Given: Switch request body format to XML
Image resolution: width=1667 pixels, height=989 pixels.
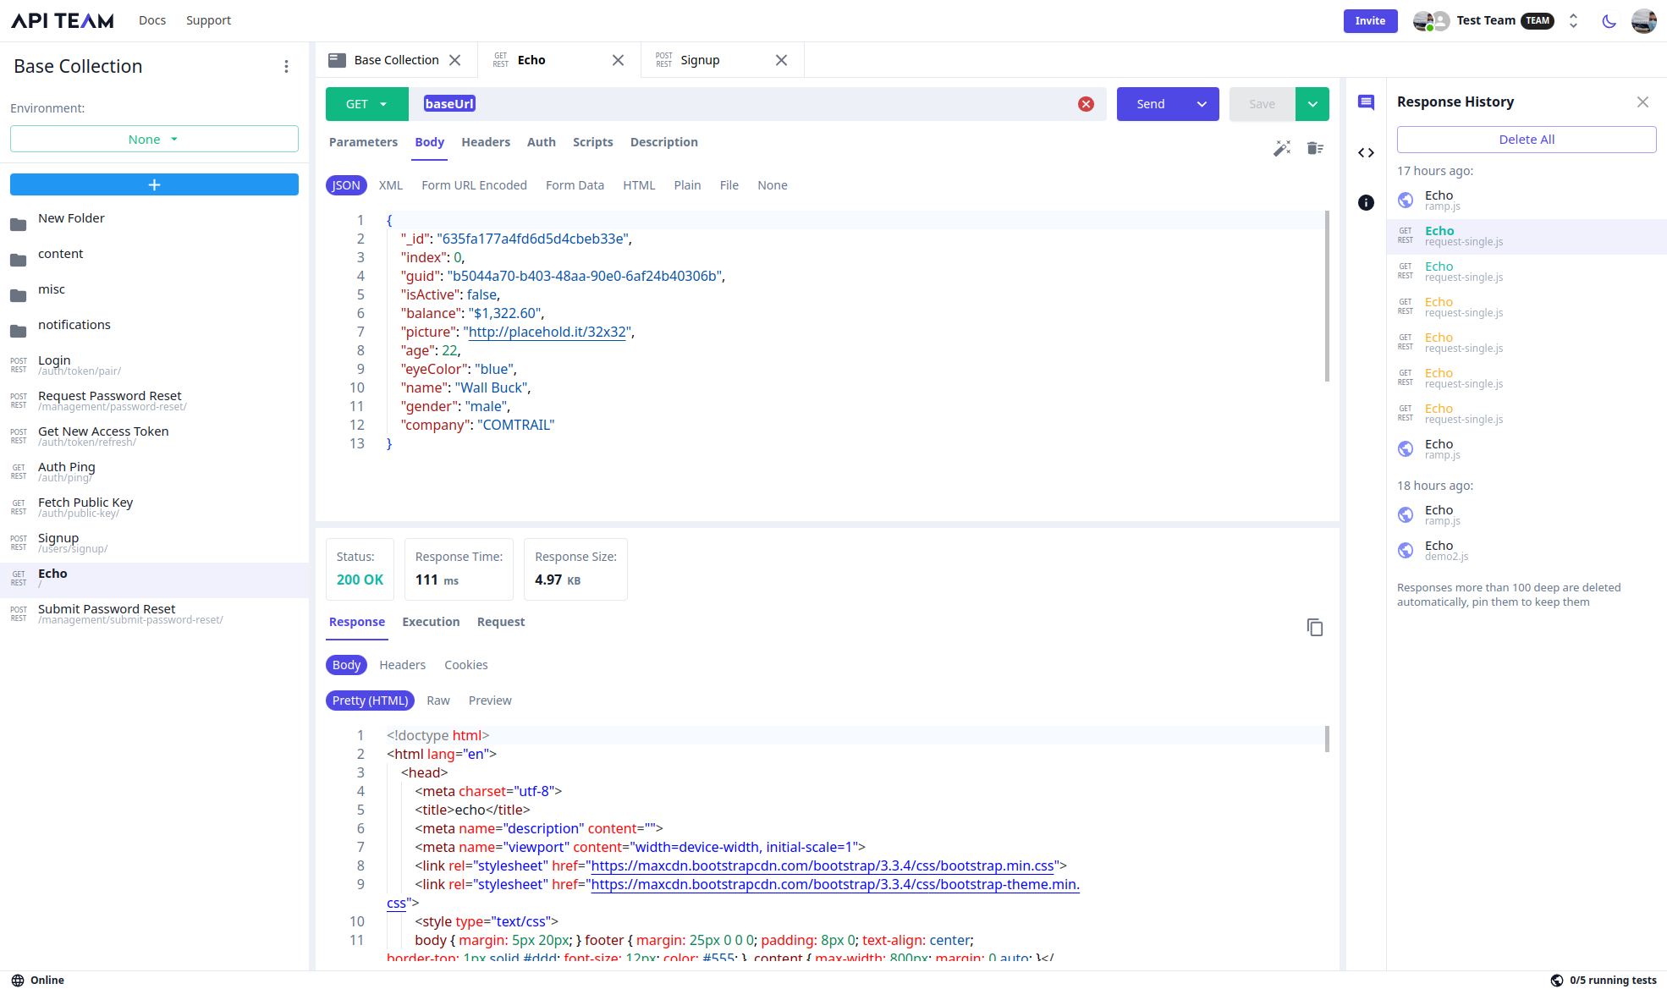Looking at the screenshot, I should click(x=390, y=184).
